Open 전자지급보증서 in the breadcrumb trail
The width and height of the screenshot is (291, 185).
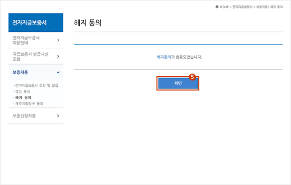click(242, 7)
